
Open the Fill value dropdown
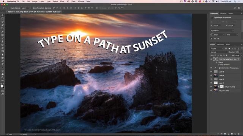pyautogui.click(x=241, y=56)
